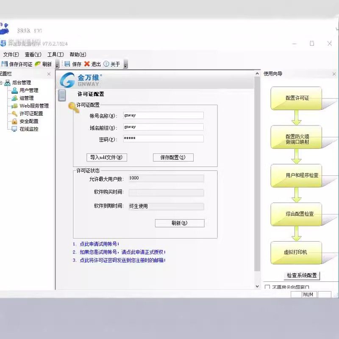Toggle 不再显示向导窗口 checkbox
Image resolution: width=339 pixels, height=339 pixels.
[x=267, y=287]
